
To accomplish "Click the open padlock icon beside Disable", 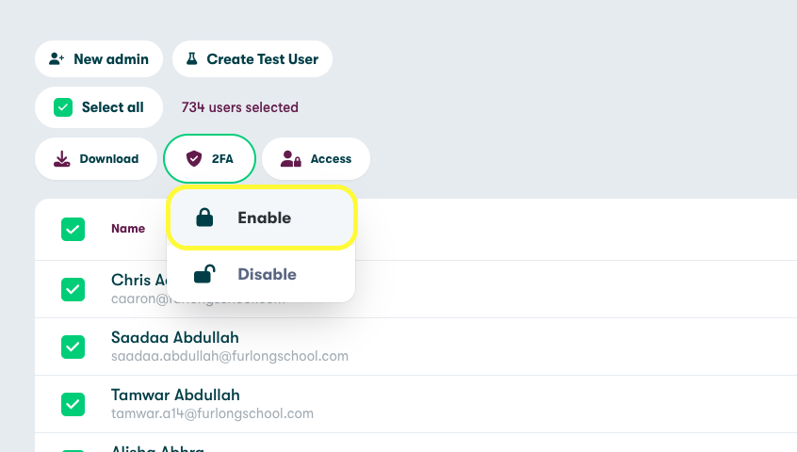I will [x=203, y=274].
